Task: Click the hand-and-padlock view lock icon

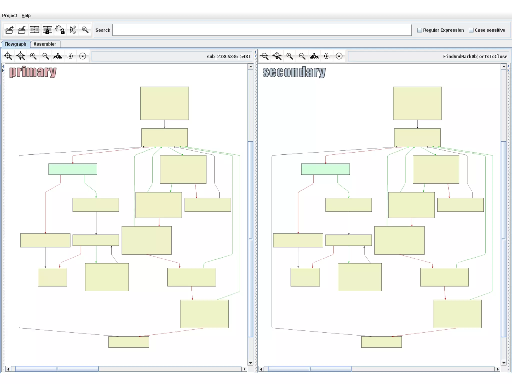Action: [x=60, y=30]
